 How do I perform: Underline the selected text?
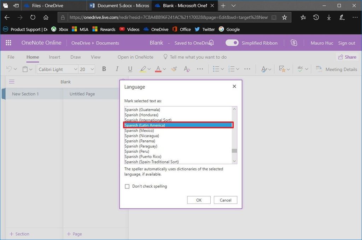click(130, 69)
